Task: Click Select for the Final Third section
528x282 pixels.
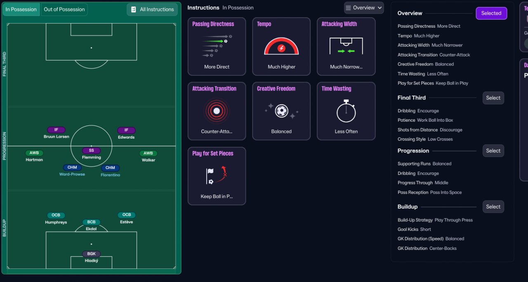Action: [493, 98]
